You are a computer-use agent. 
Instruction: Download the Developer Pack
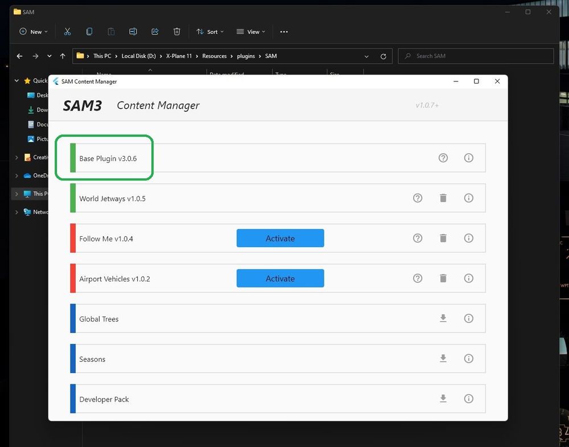(443, 399)
